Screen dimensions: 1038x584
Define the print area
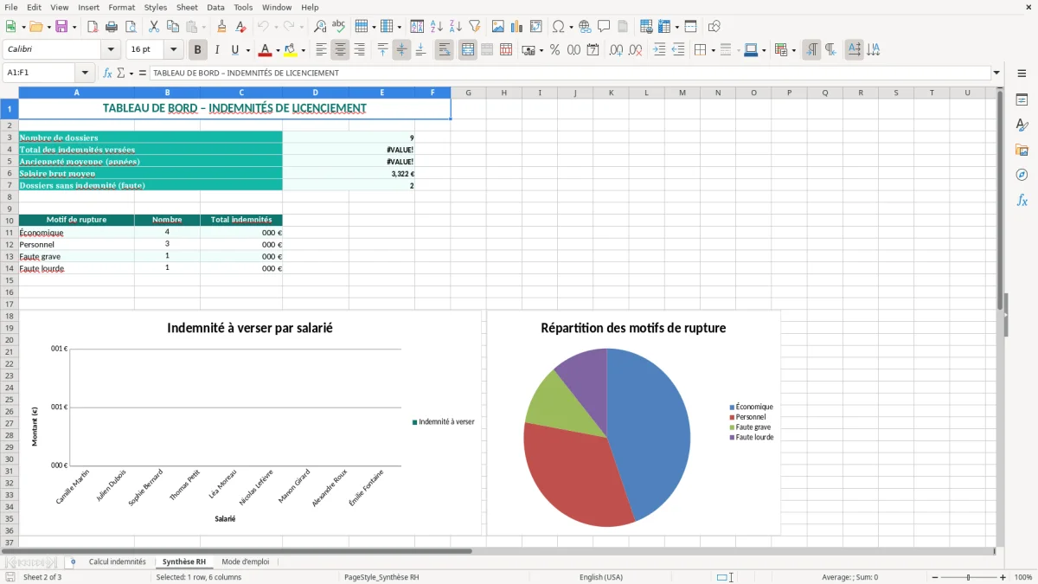tap(646, 27)
